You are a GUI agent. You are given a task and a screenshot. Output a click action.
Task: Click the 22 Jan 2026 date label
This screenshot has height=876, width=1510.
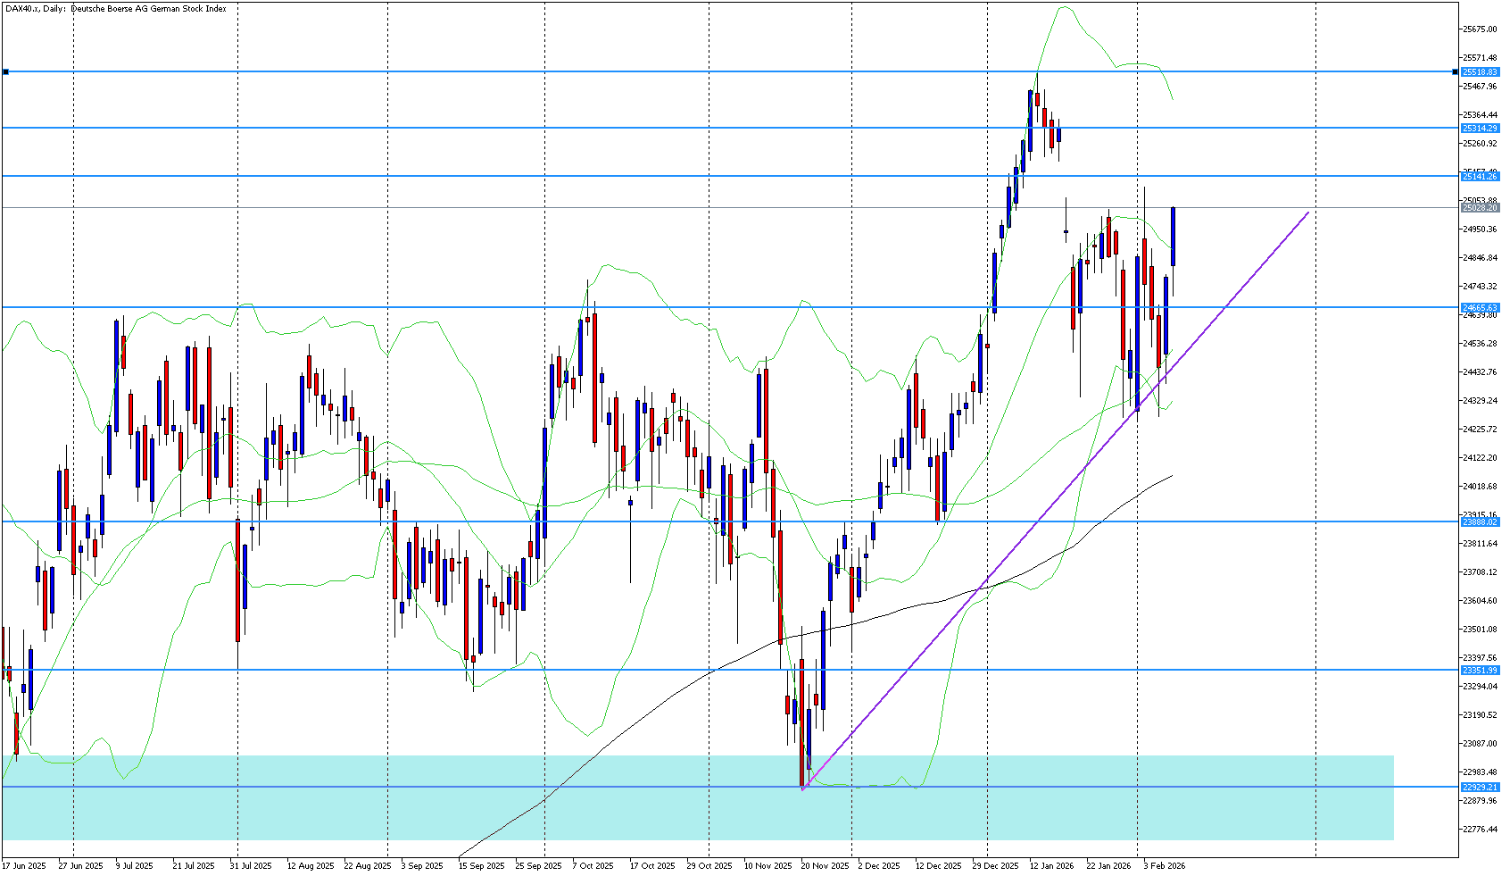(1109, 866)
